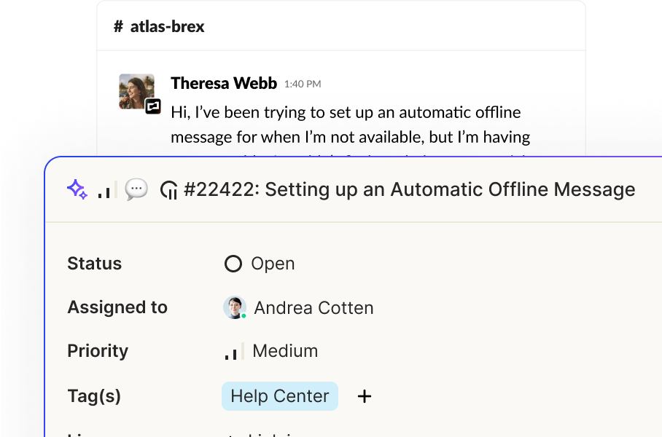Open the Assigned to Andrea Cotten dropdown
Image resolution: width=662 pixels, height=437 pixels.
(x=298, y=307)
